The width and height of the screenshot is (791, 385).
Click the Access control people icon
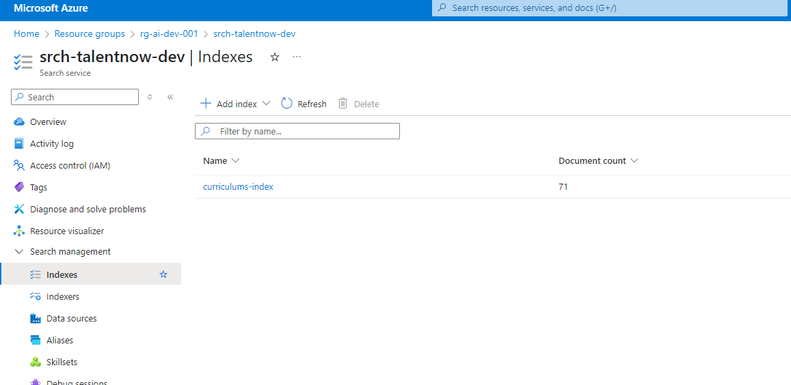pyautogui.click(x=19, y=165)
